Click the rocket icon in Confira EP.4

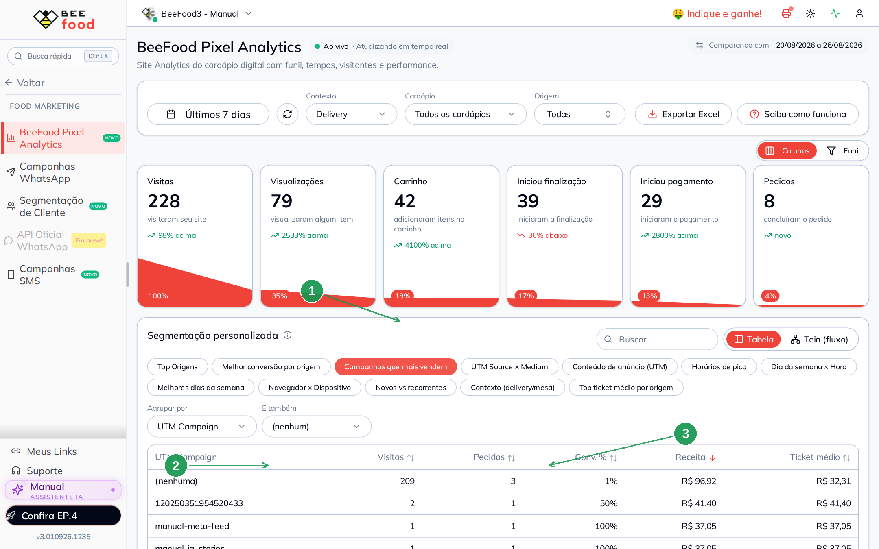pos(11,516)
